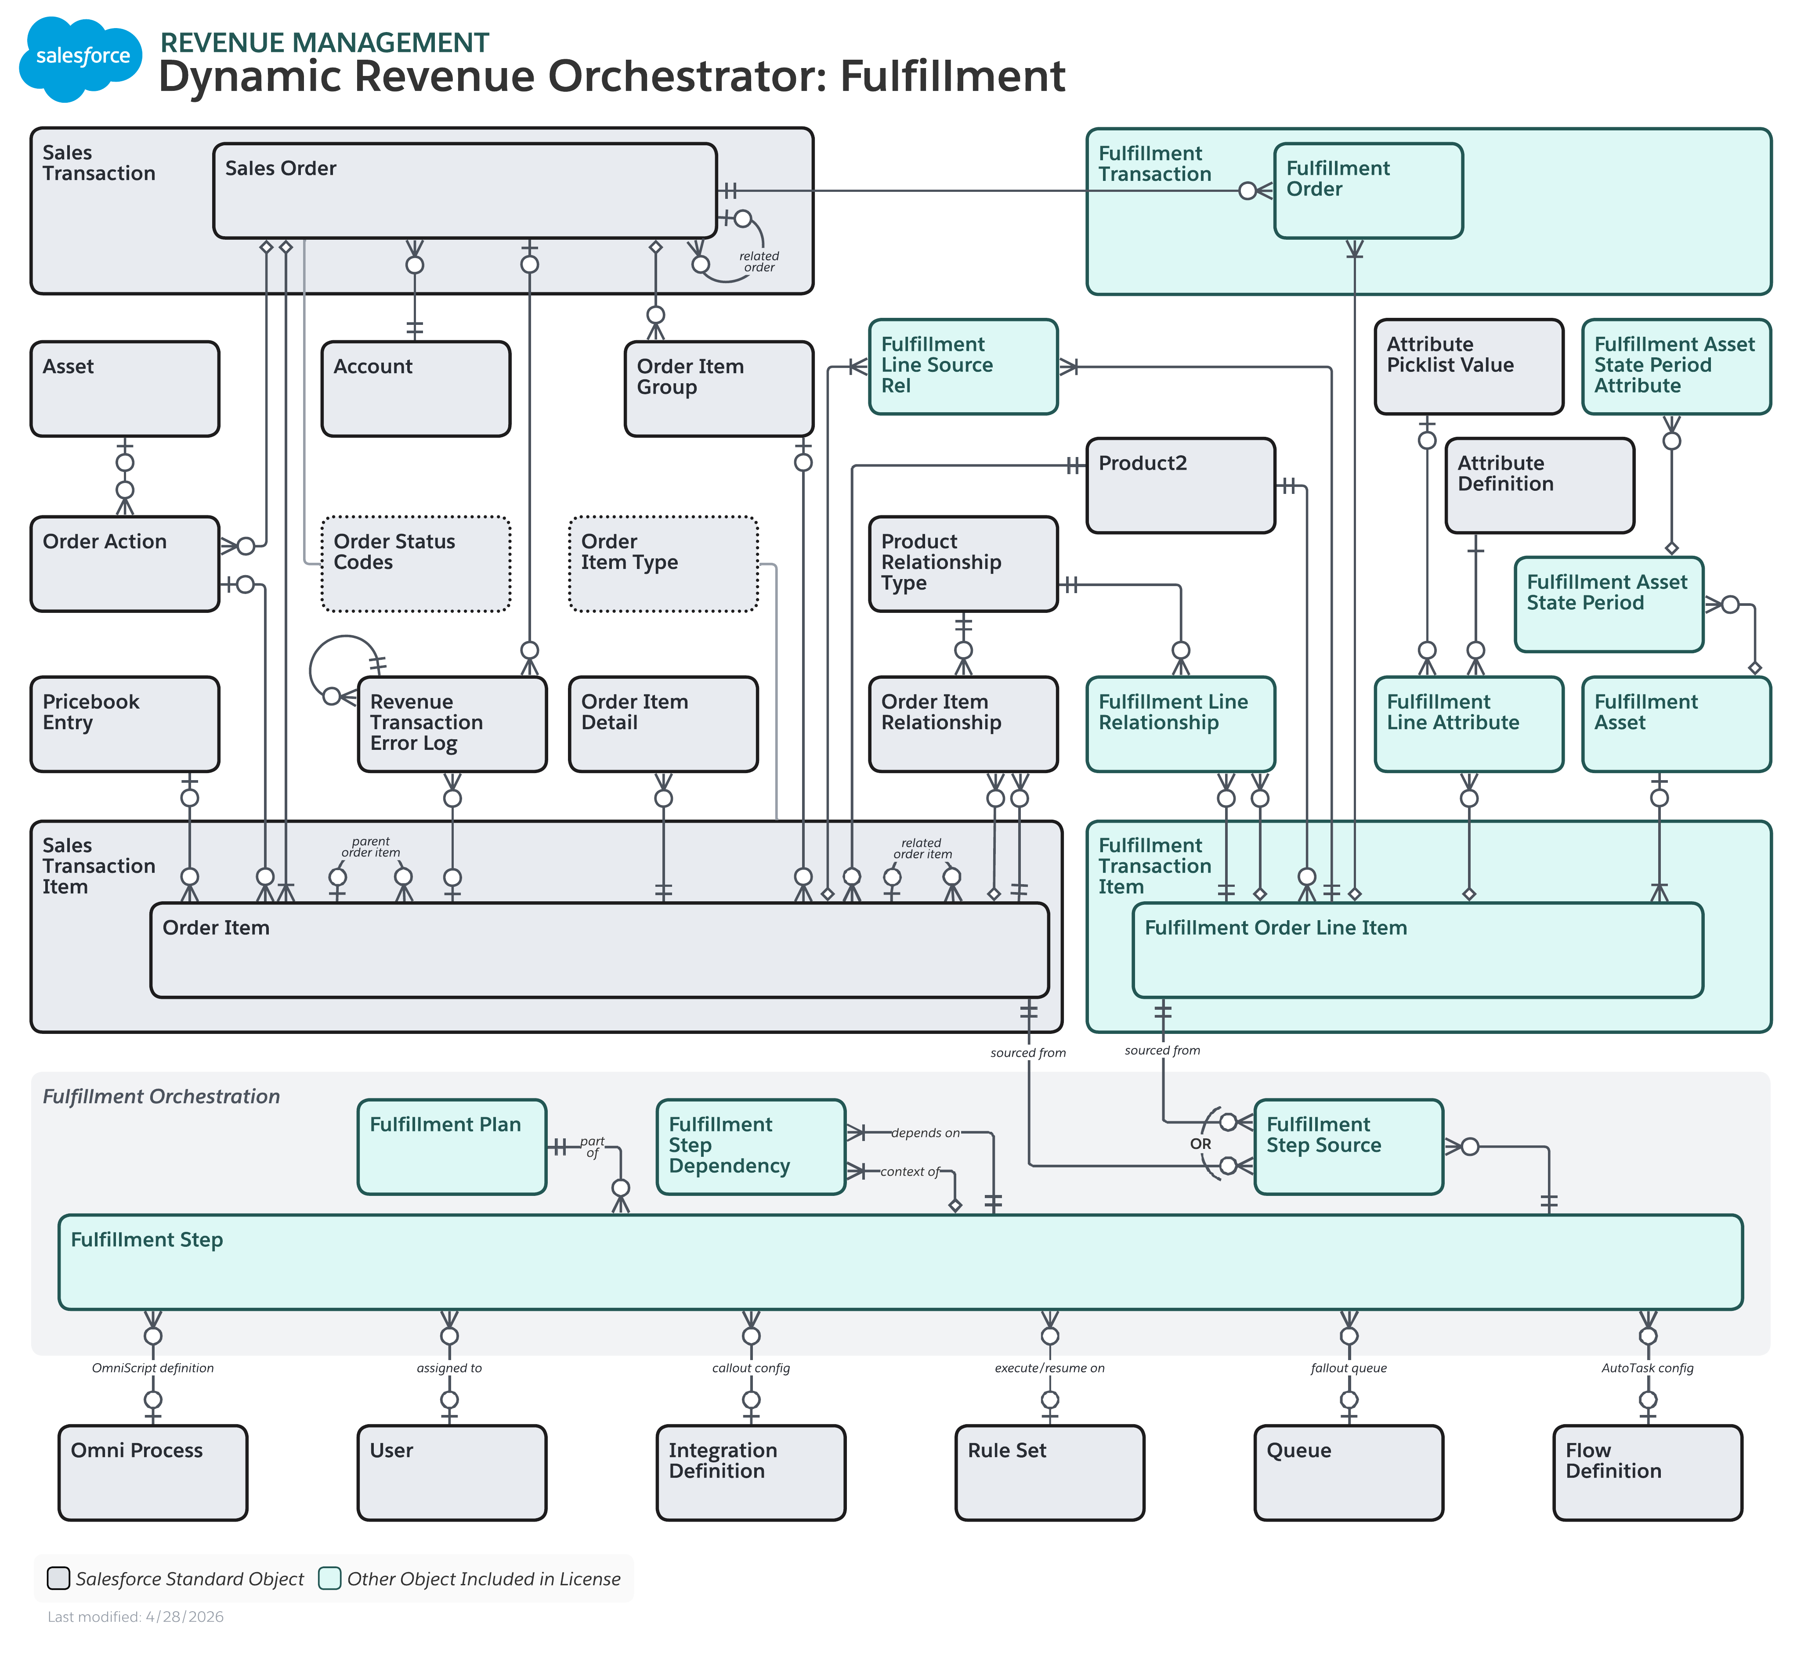Viewport: 1797px width, 1663px height.
Task: Click the "parent order item" label
Action: pyautogui.click(x=371, y=847)
